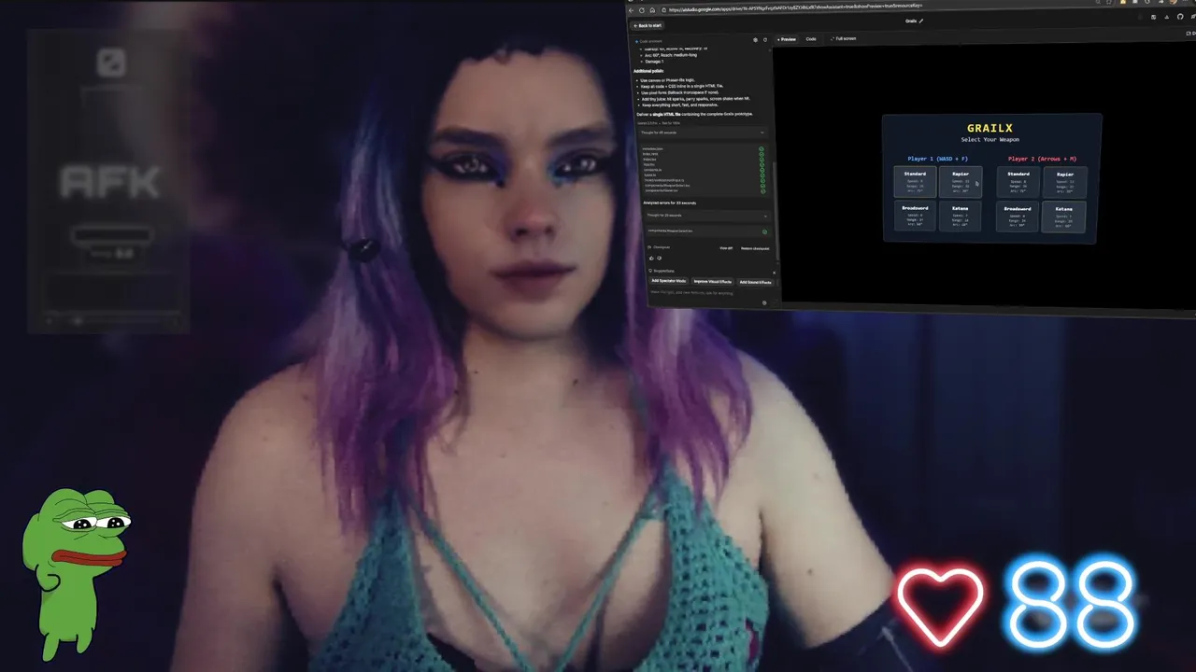Select Player 1 Rapier weapon card
The image size is (1196, 672).
[x=961, y=182]
